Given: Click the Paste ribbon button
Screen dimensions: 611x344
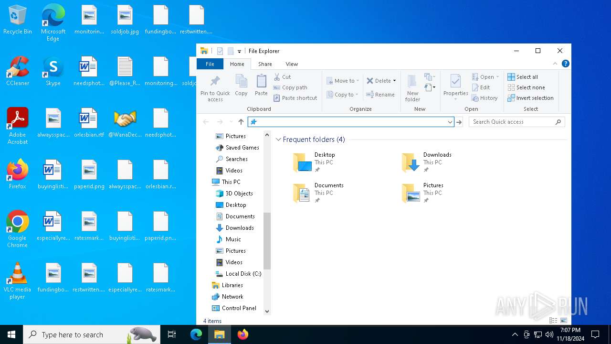Looking at the screenshot, I should click(261, 86).
